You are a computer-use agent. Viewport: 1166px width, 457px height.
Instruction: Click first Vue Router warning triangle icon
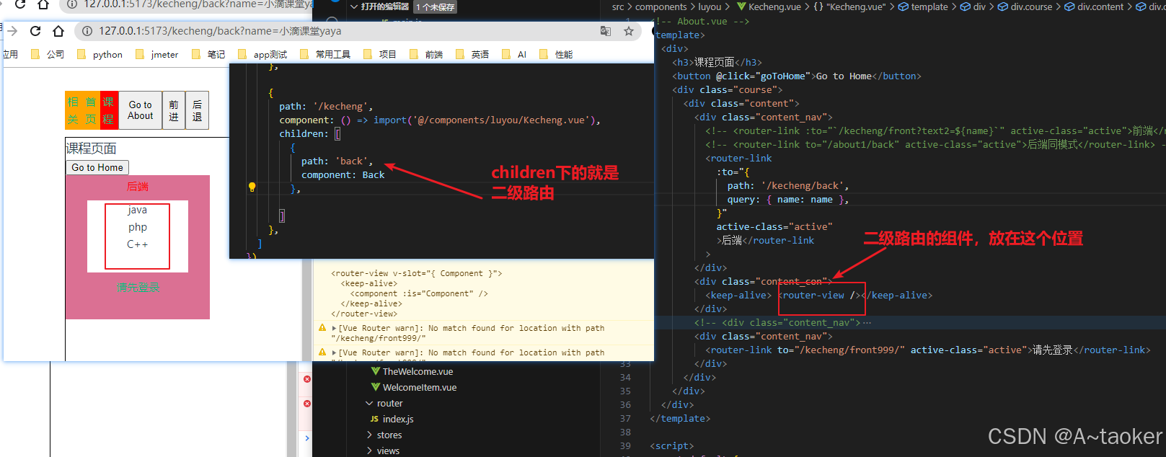pos(322,328)
